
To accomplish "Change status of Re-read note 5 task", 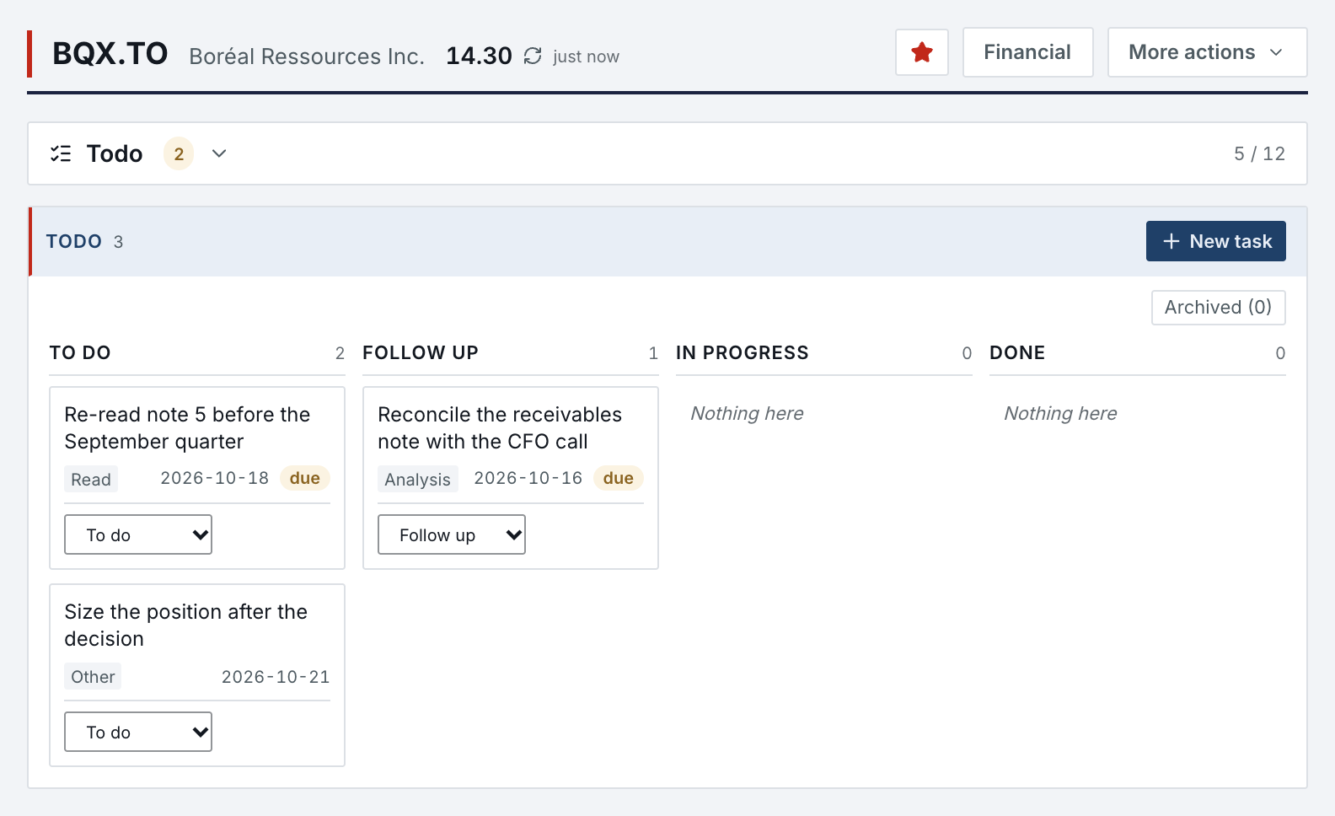I will point(138,534).
